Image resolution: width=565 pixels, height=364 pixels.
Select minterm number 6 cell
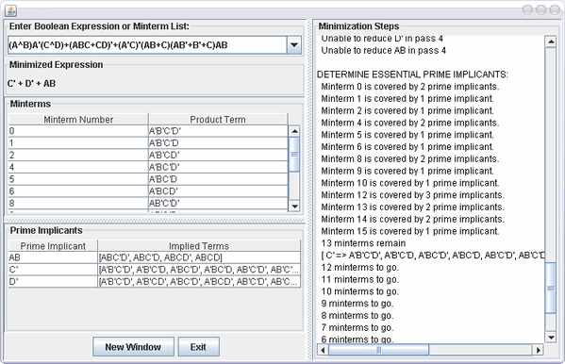tap(78, 191)
